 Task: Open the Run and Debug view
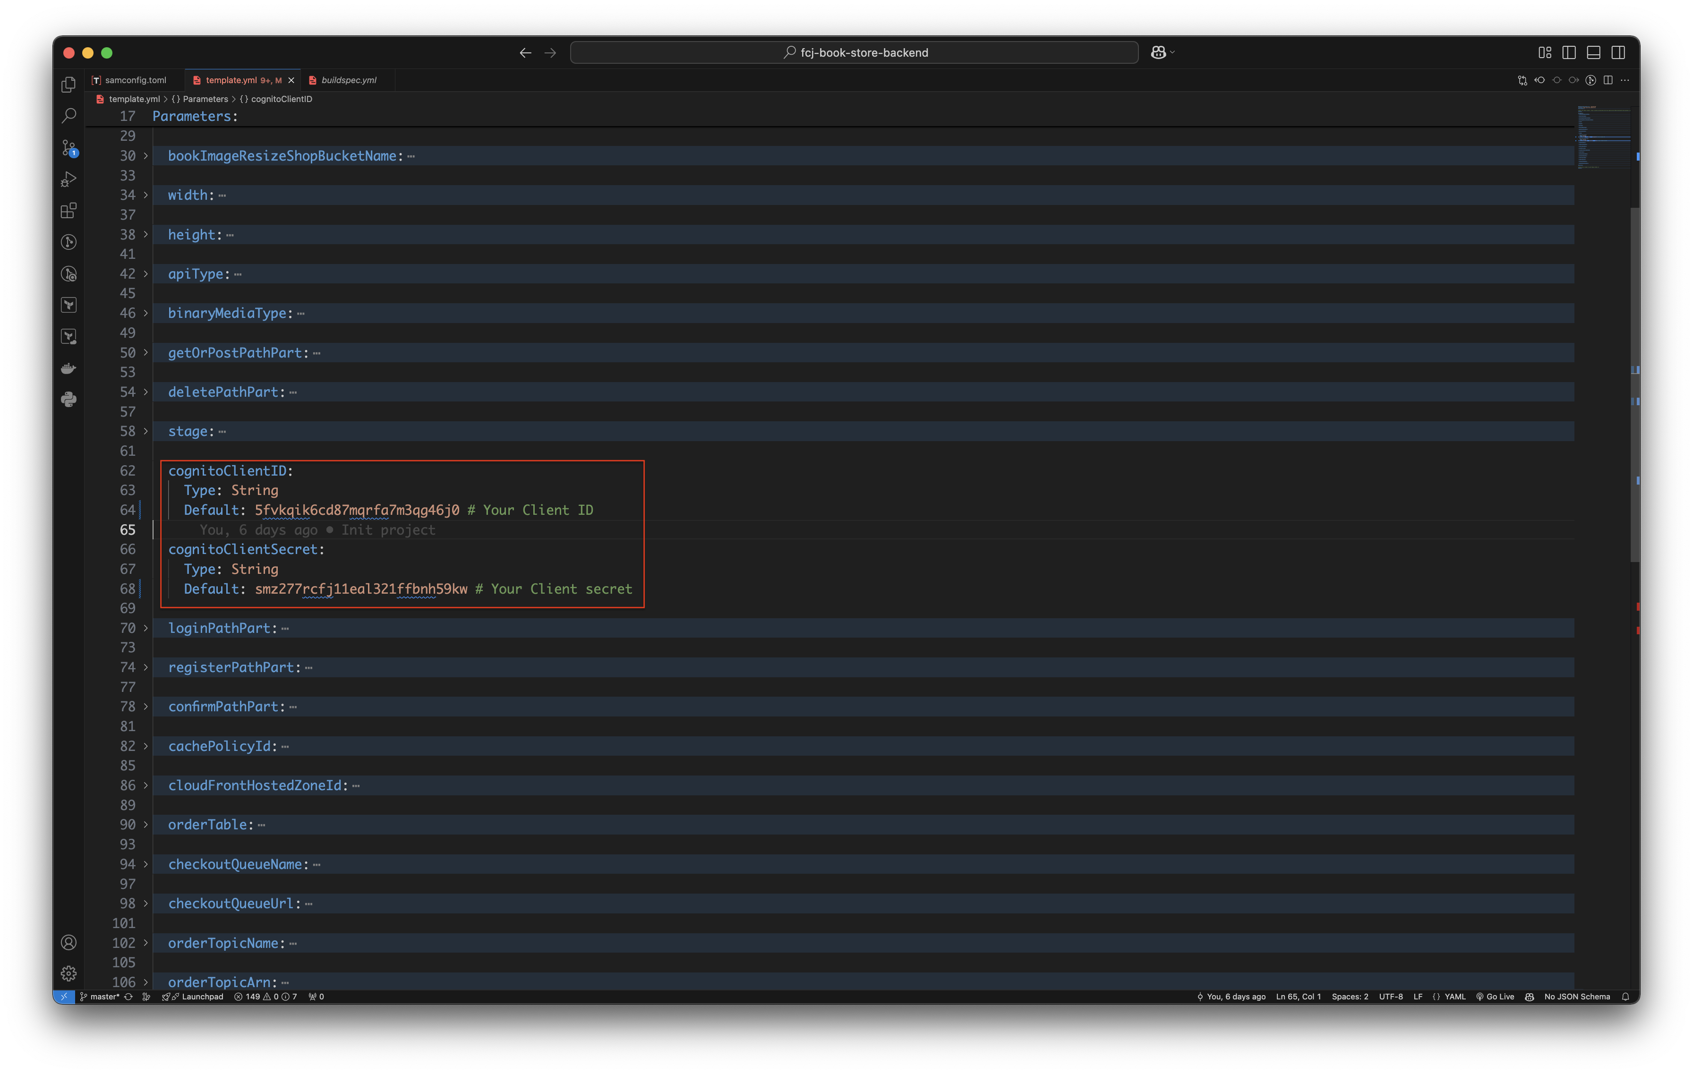pyautogui.click(x=68, y=179)
